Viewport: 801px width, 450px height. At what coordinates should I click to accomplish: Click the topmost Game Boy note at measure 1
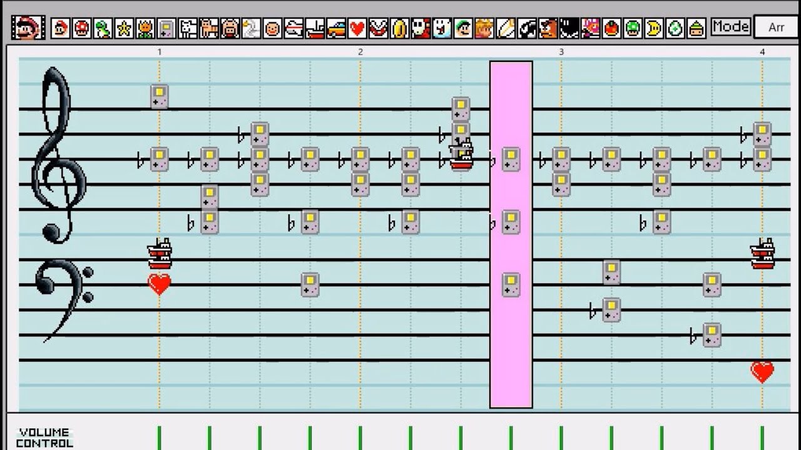[160, 97]
